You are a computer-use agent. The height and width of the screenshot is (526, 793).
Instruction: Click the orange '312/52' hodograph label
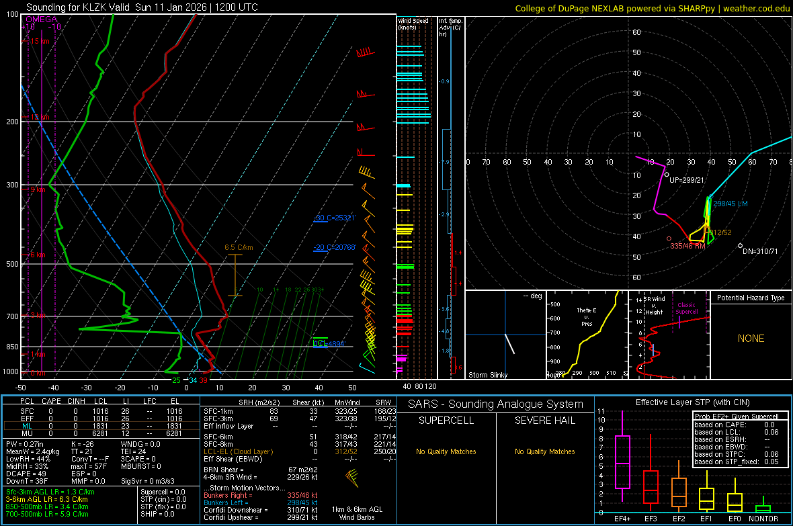coord(720,232)
